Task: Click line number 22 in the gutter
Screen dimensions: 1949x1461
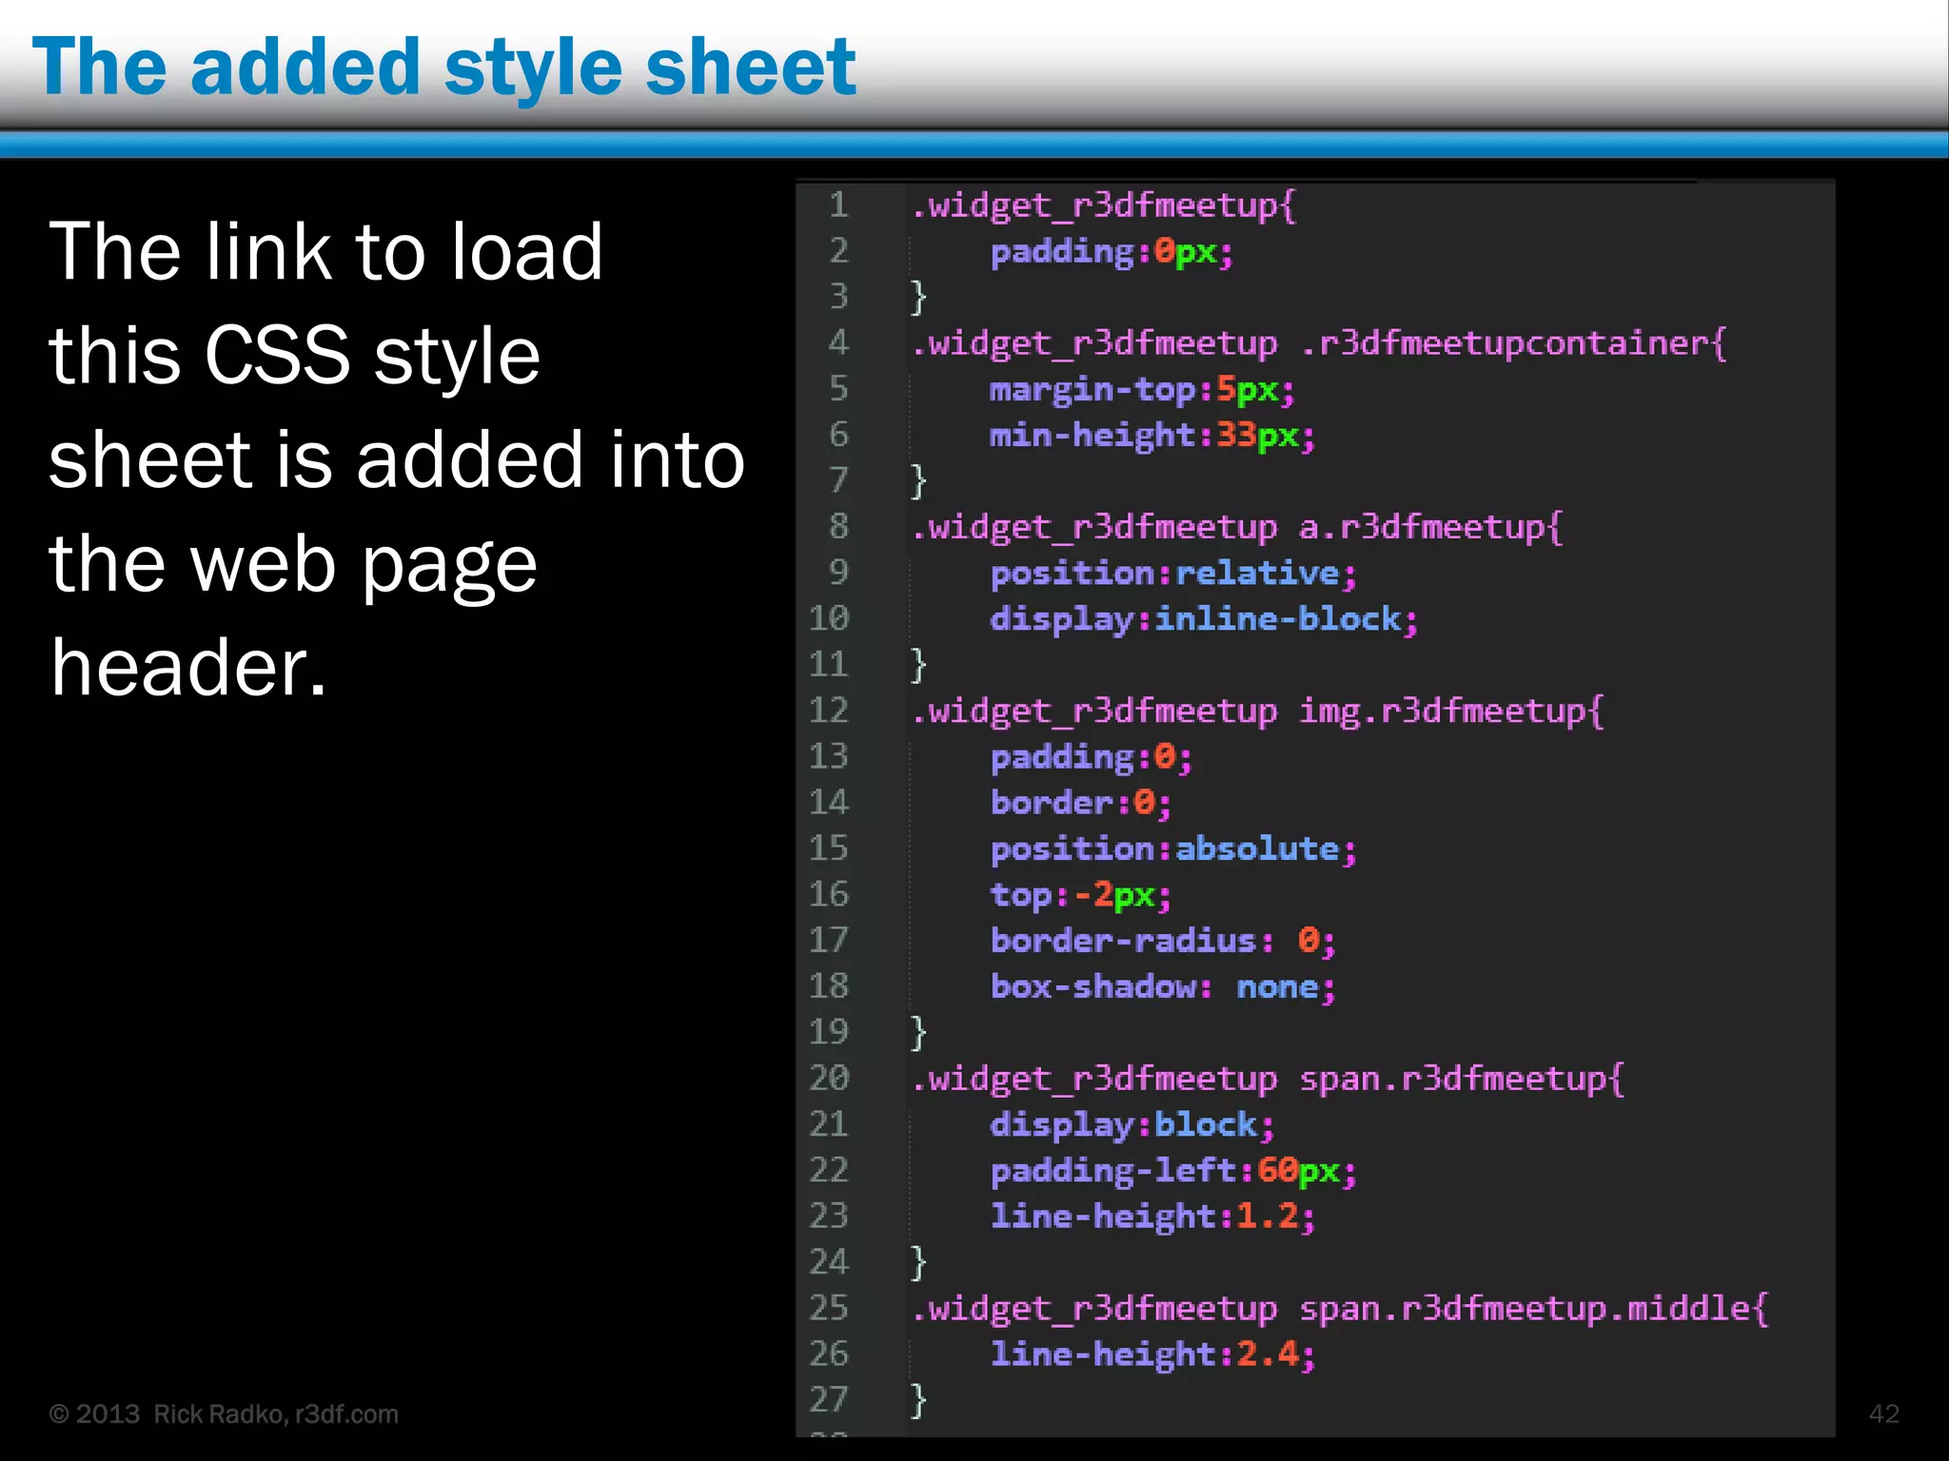Action: tap(829, 1170)
